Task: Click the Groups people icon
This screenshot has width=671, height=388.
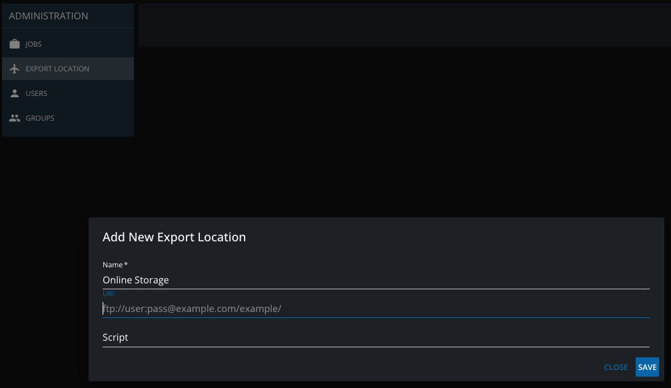Action: coord(15,118)
